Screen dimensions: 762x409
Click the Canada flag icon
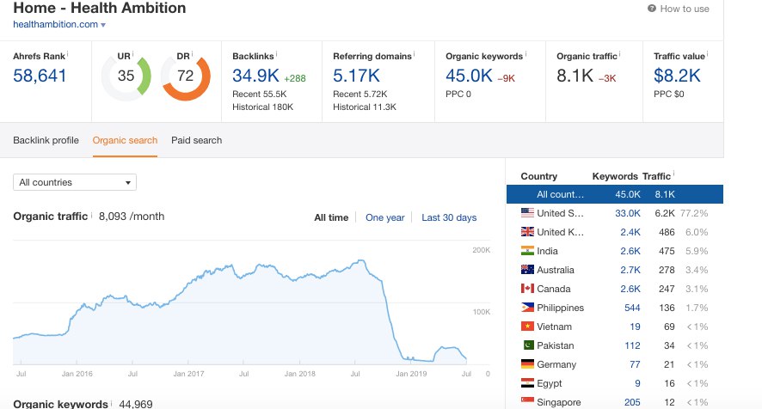[x=527, y=289]
